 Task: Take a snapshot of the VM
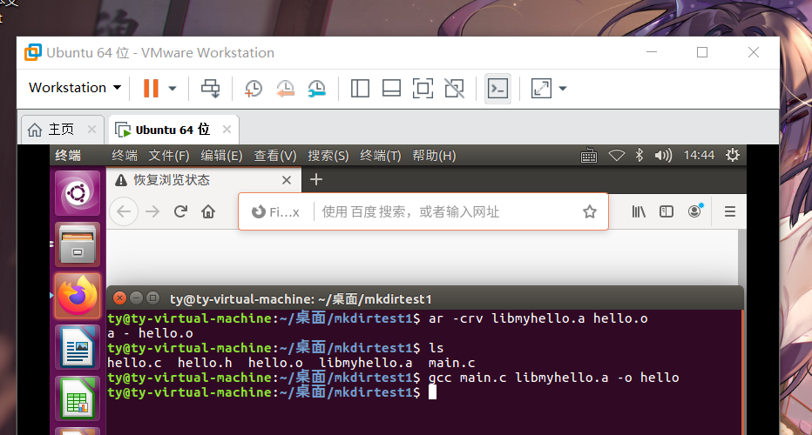click(254, 89)
